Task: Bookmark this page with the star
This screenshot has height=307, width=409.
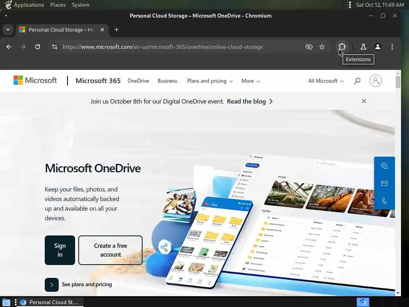Action: click(x=322, y=47)
